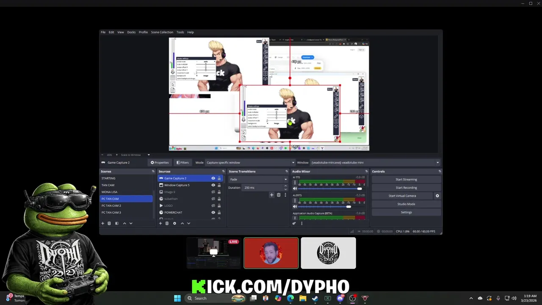The image size is (542, 305).
Task: Move source up arrow in Sources toolbar
Action: pos(182,223)
